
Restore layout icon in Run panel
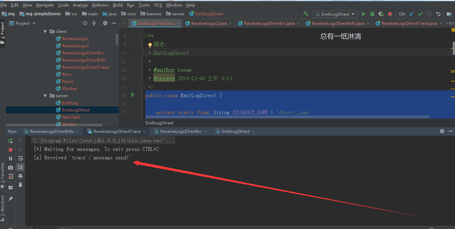(11, 187)
